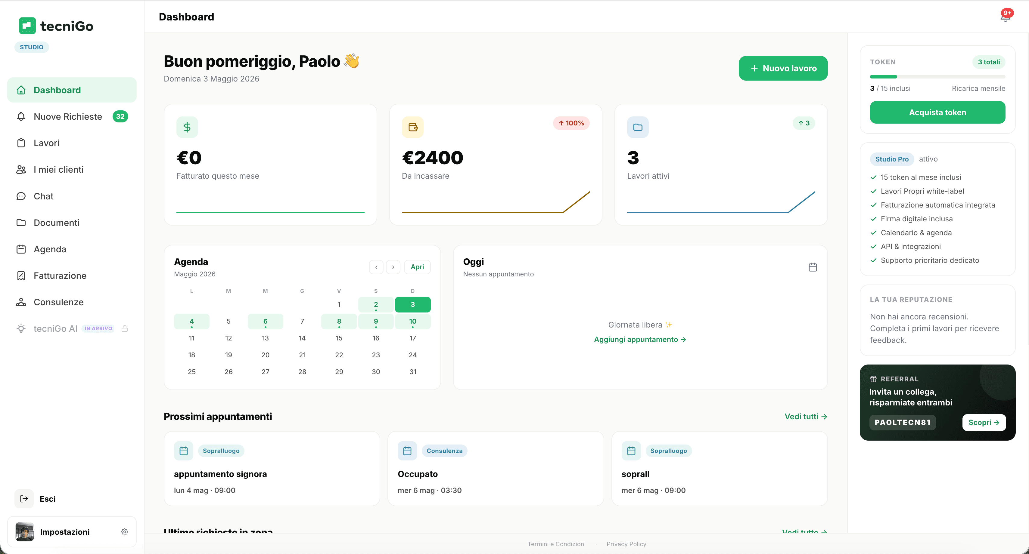Click the dollar icon on Fatturato card
This screenshot has height=554, width=1029.
(x=187, y=127)
